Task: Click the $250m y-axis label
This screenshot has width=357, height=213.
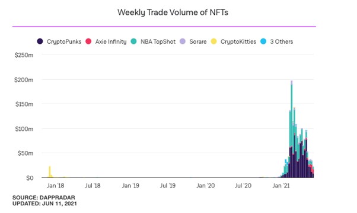Action: pyautogui.click(x=24, y=55)
